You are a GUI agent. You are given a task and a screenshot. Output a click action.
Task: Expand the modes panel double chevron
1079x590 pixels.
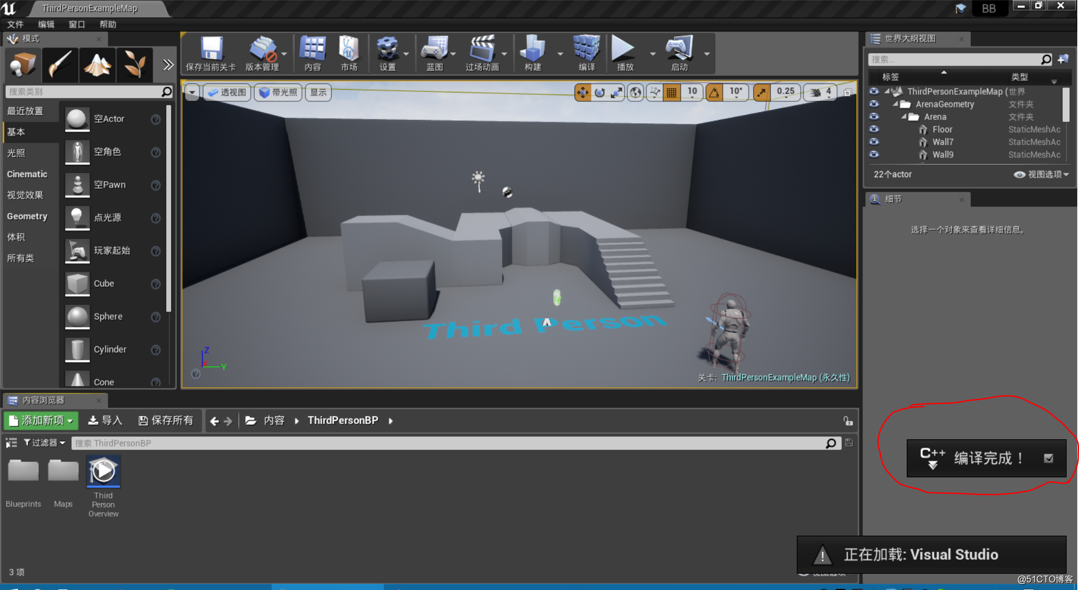tap(168, 64)
